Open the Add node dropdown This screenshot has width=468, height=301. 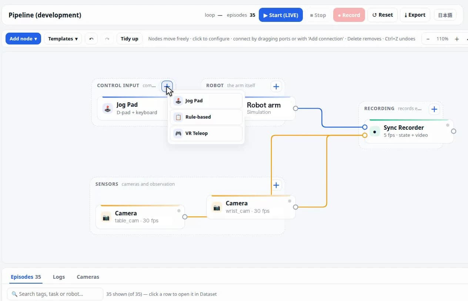pyautogui.click(x=23, y=39)
